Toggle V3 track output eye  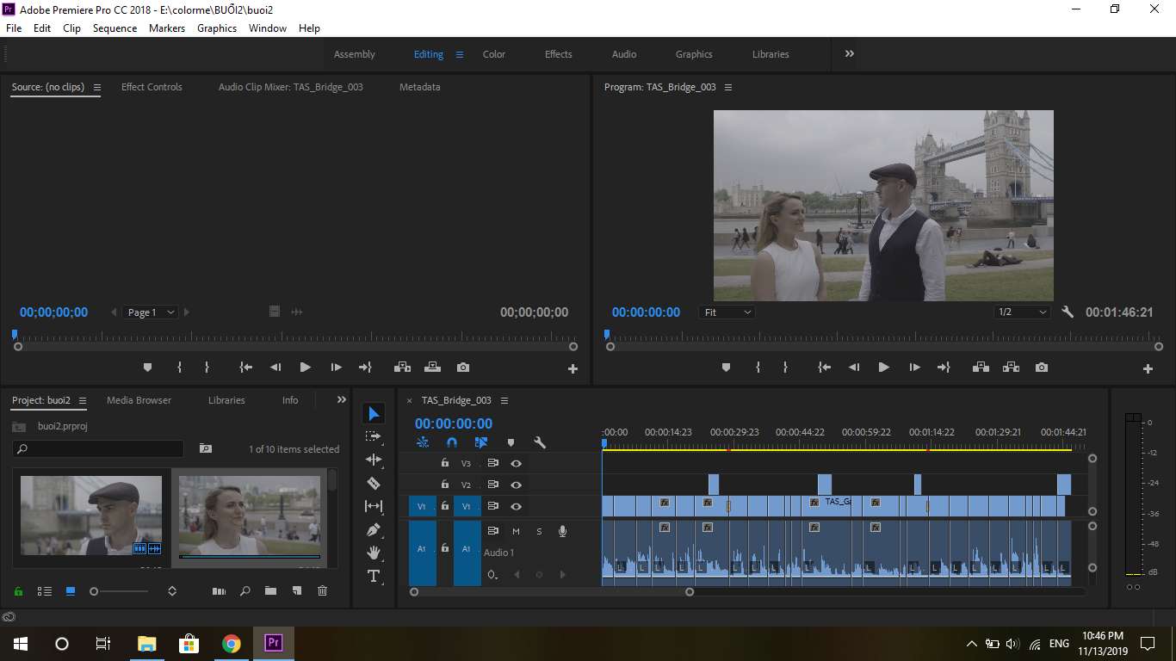tap(516, 463)
